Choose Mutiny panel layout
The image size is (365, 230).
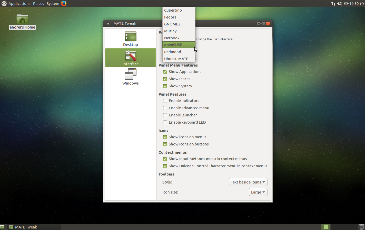point(179,31)
